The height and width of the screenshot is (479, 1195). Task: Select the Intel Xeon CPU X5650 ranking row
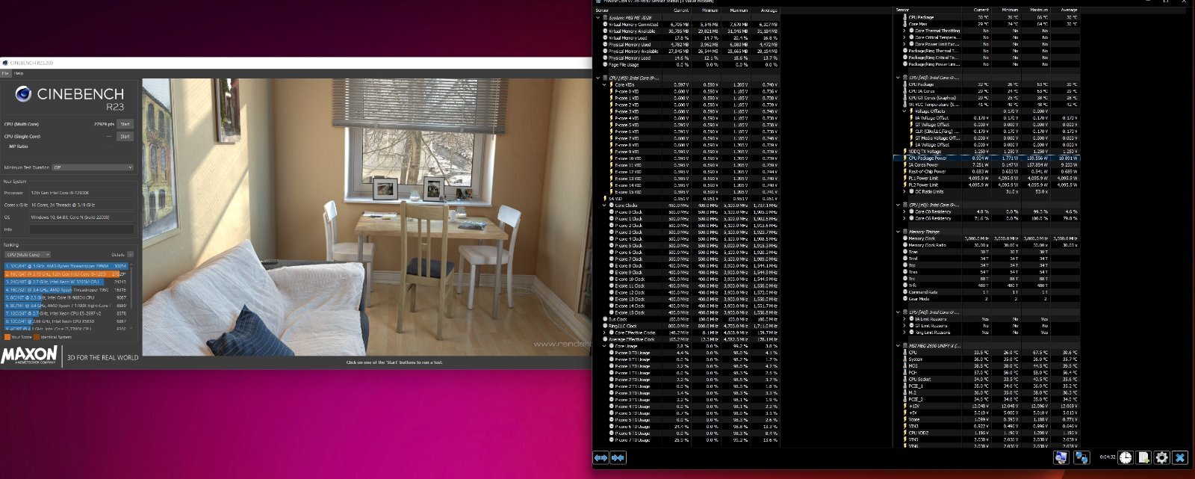66,321
